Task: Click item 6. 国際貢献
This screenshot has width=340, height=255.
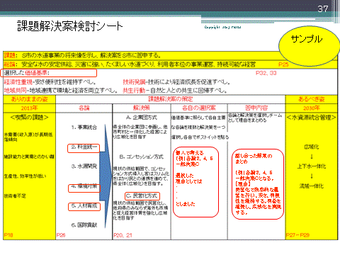Action: coord(84,225)
